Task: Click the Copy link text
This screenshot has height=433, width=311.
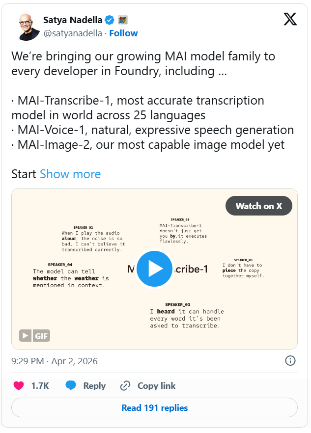Action: pos(156,386)
